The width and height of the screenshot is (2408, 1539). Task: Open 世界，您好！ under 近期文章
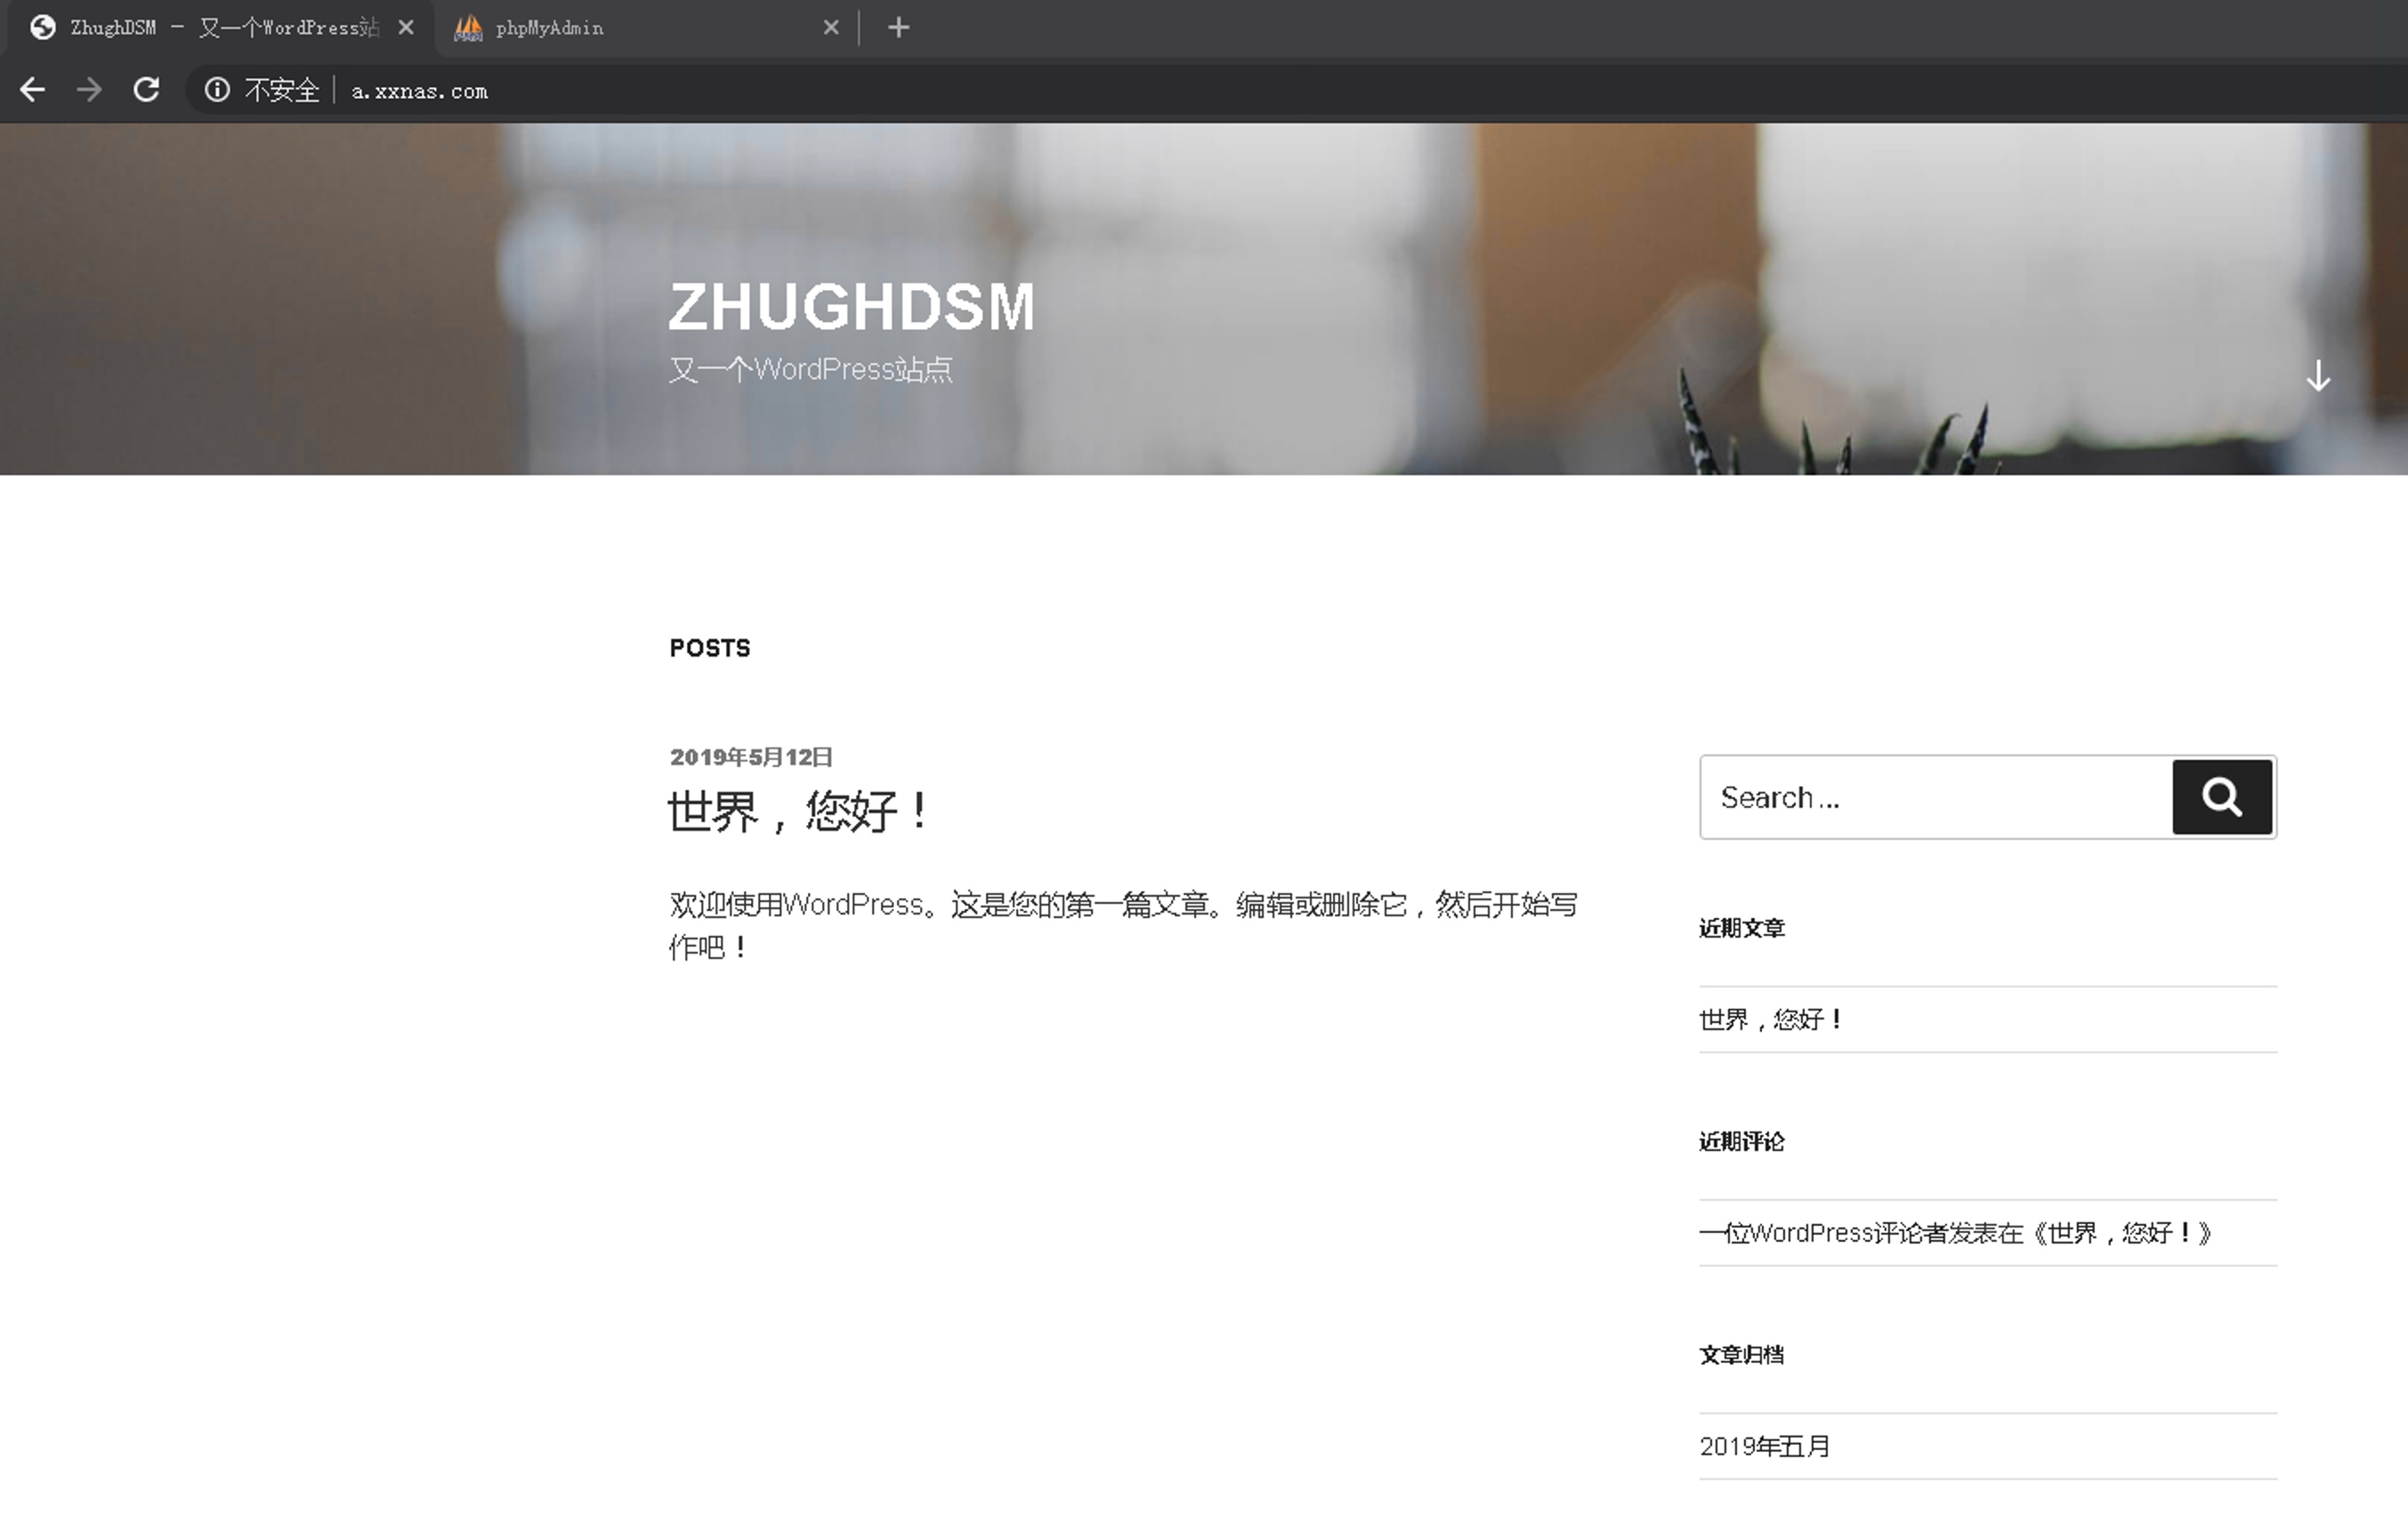point(1771,1019)
